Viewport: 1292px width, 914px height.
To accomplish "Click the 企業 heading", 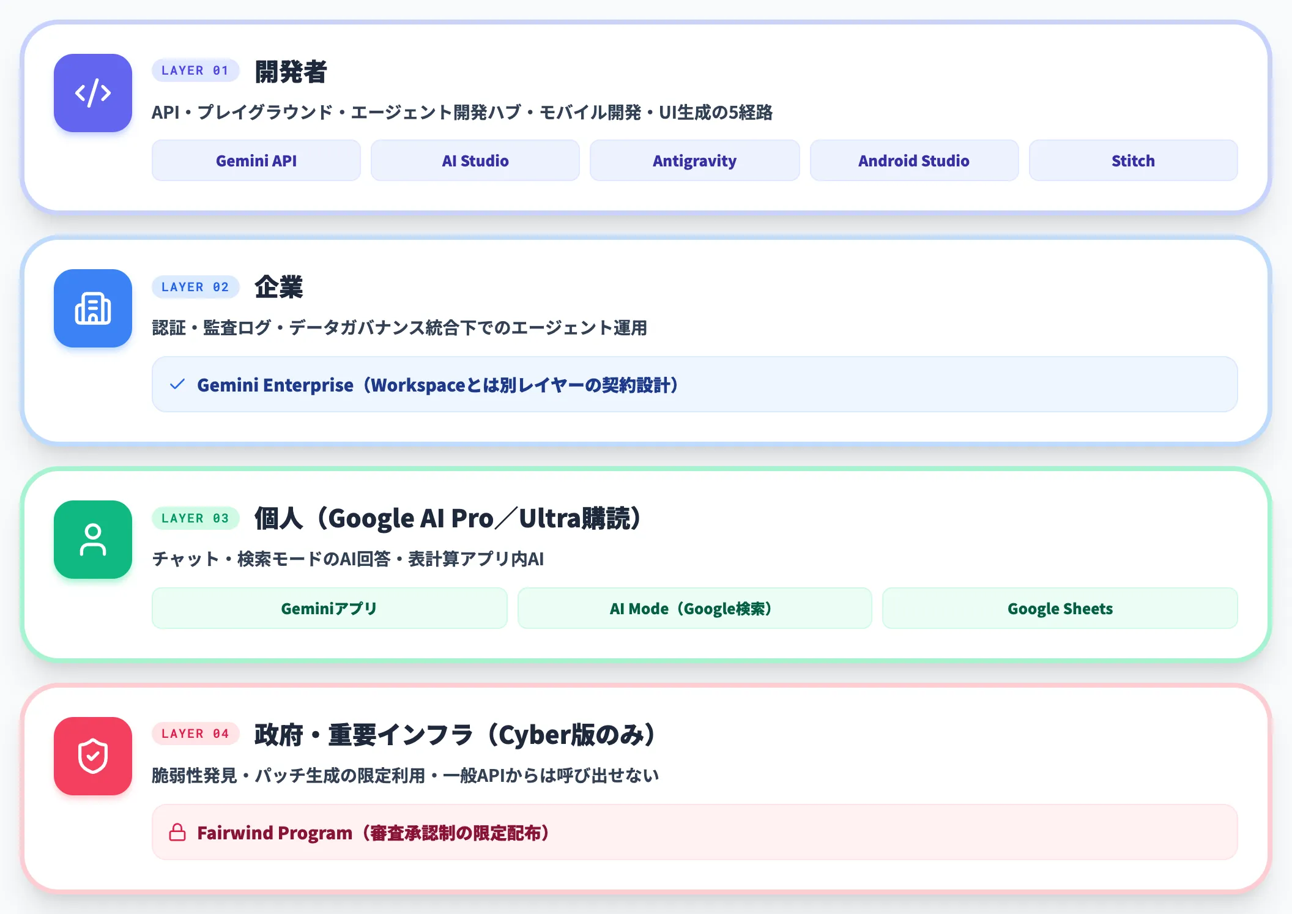I will point(279,287).
